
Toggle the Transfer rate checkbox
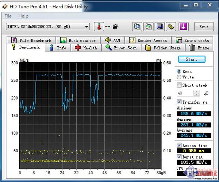pos(179,102)
